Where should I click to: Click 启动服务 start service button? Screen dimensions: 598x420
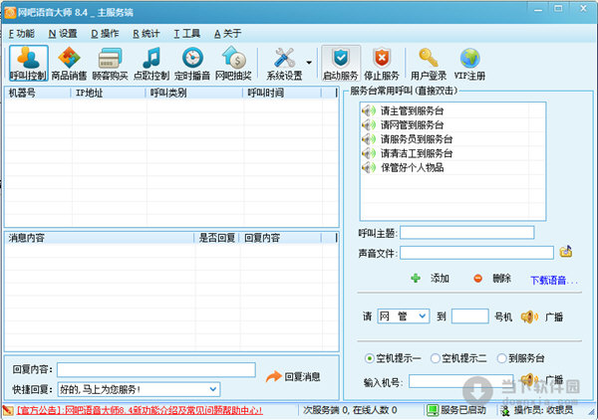coord(341,64)
